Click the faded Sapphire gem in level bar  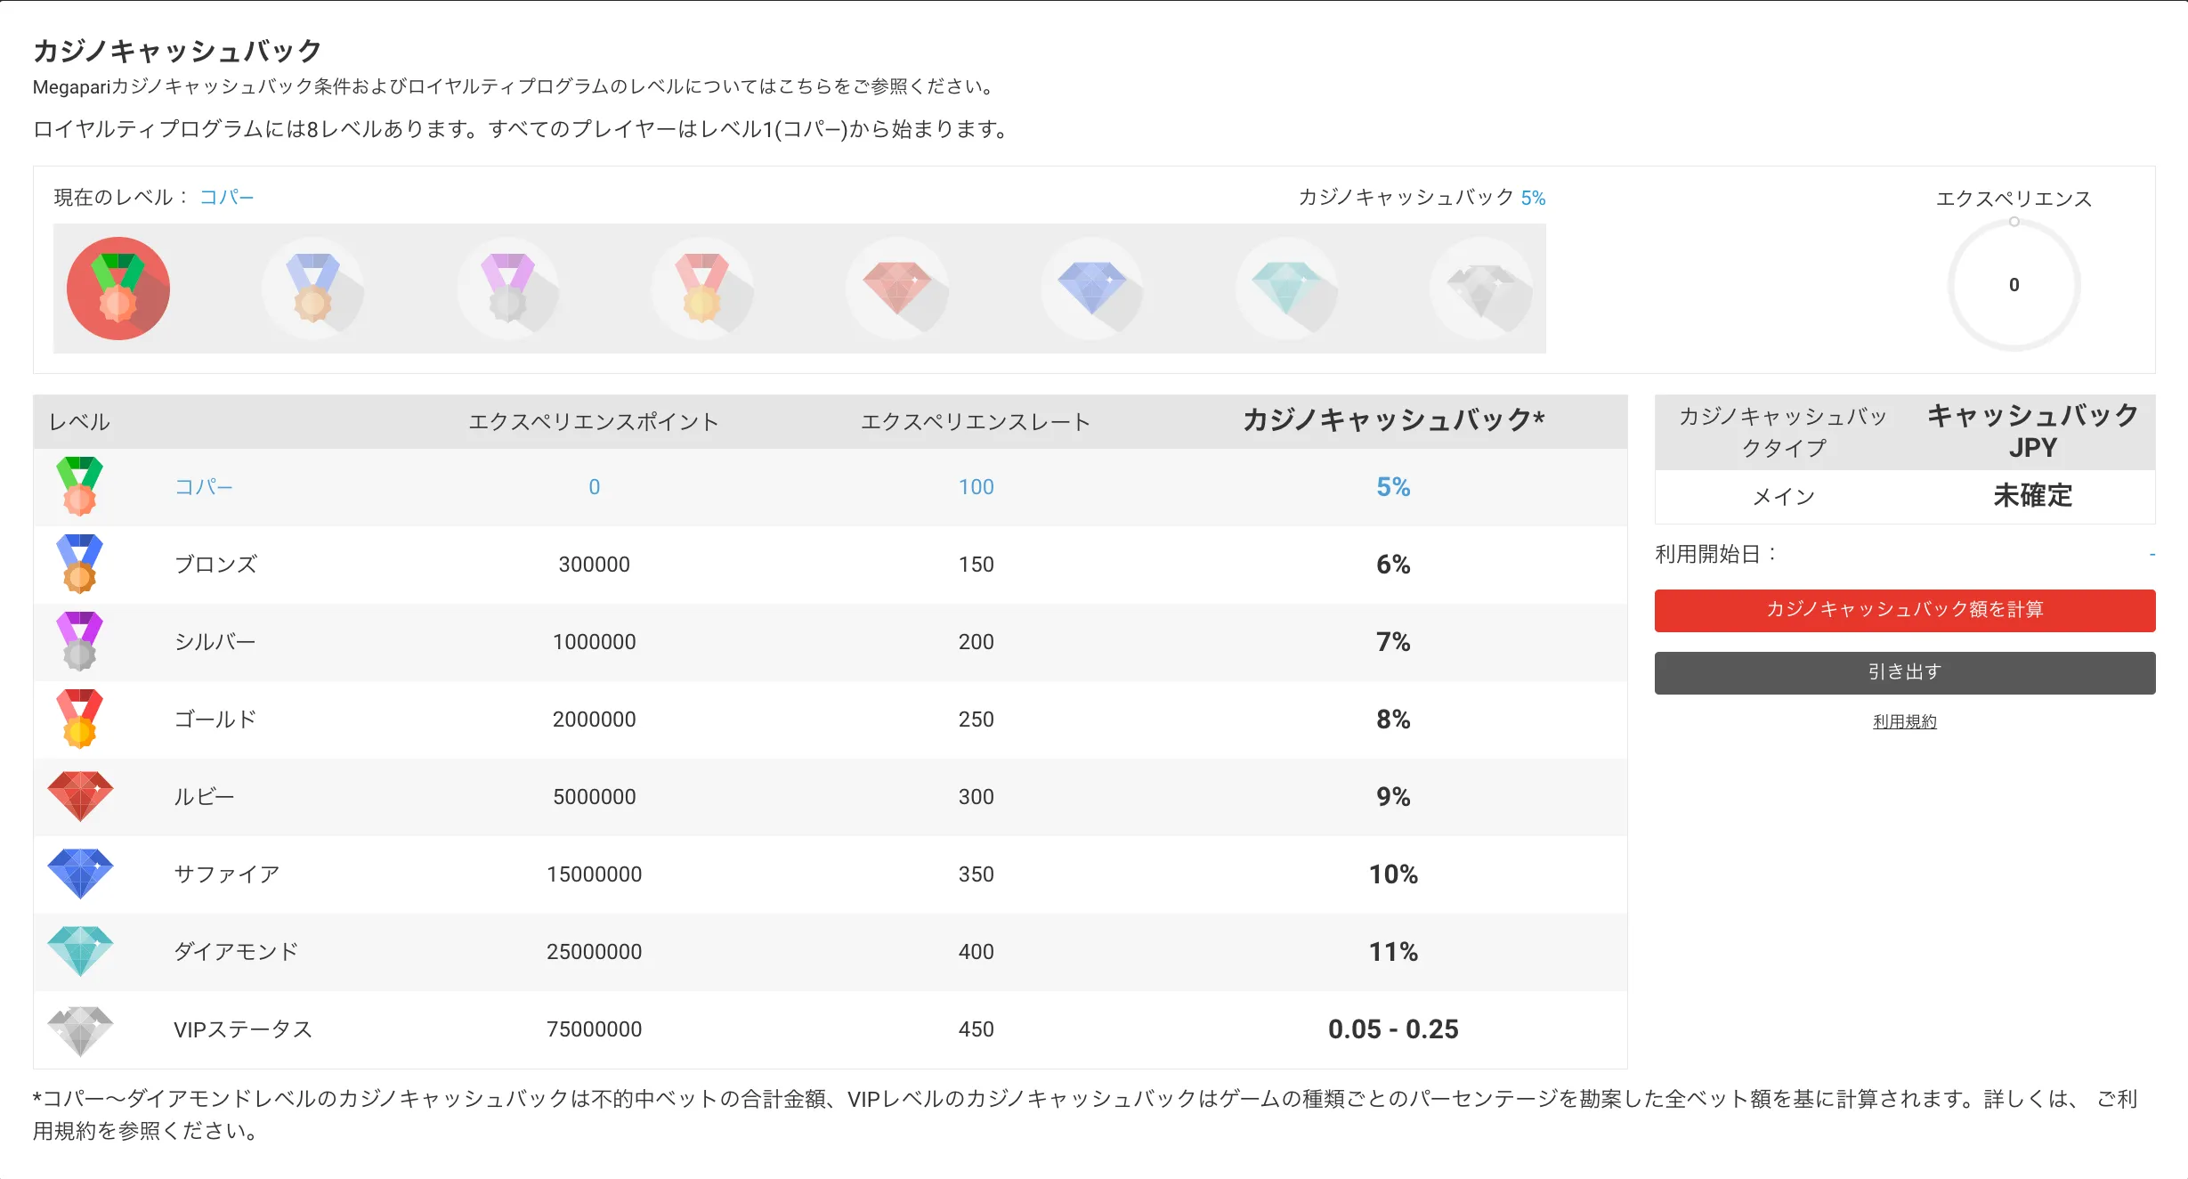pyautogui.click(x=1092, y=289)
